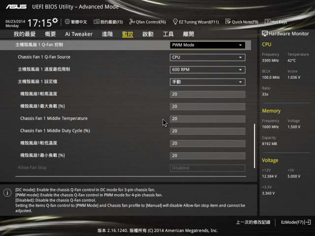Click the EZ Tuning Wizard lightbulb icon
Image resolution: width=315 pixels, height=236 pixels.
pos(175,22)
